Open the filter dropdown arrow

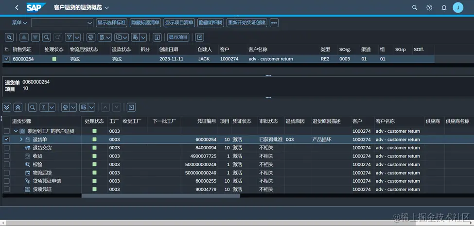pyautogui.click(x=77, y=37)
